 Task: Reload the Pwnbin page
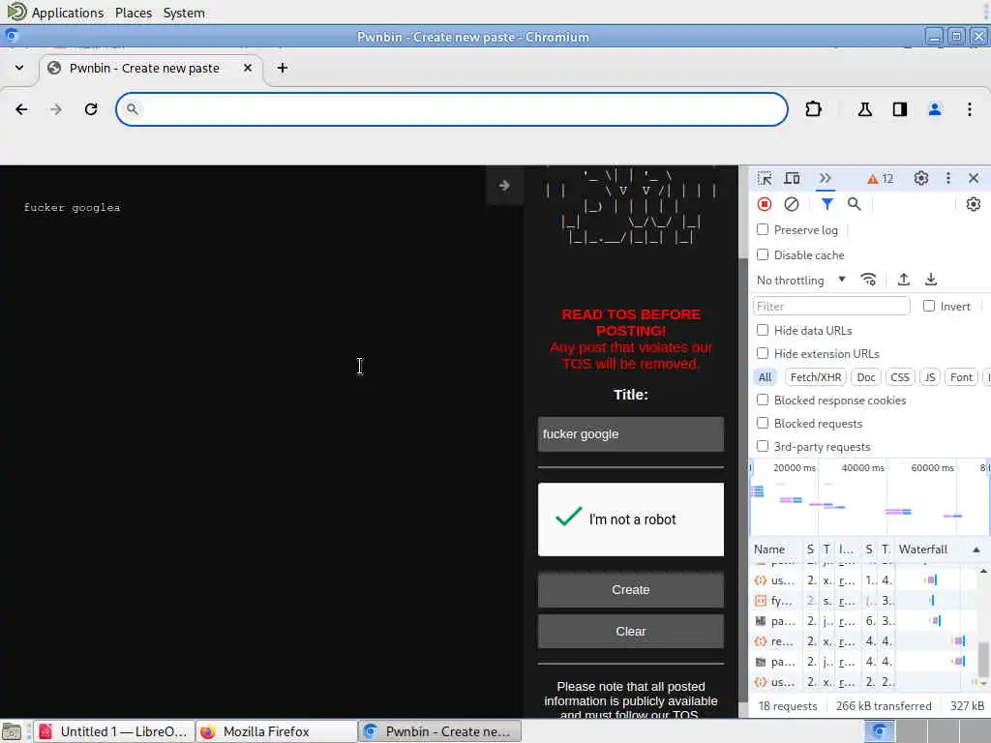pos(91,109)
